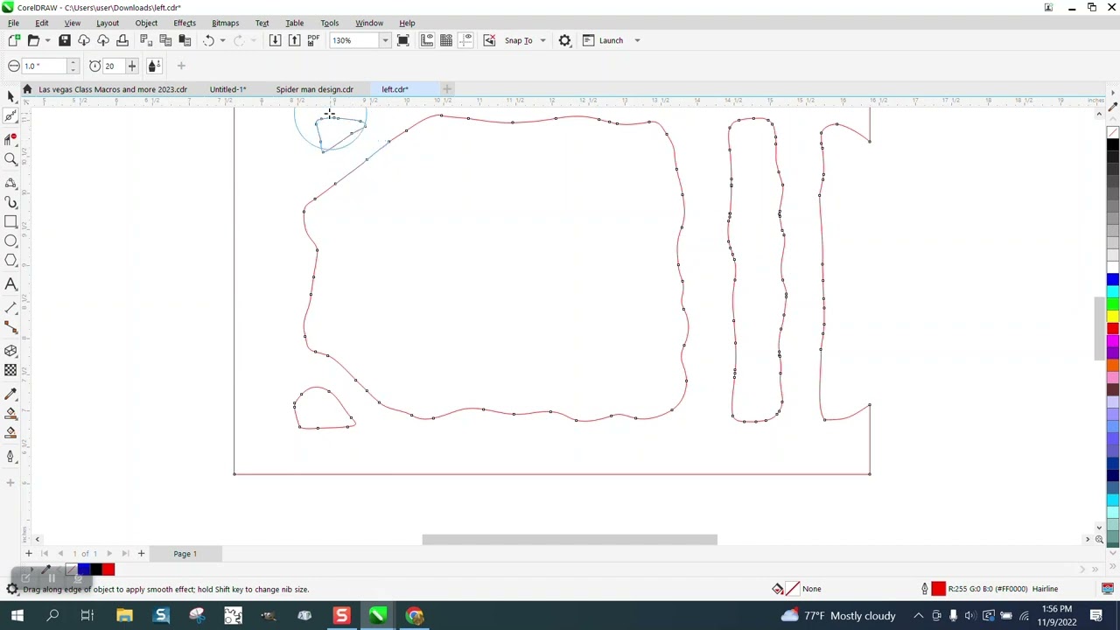
Task: Select the Ellipse tool
Action: 10,241
